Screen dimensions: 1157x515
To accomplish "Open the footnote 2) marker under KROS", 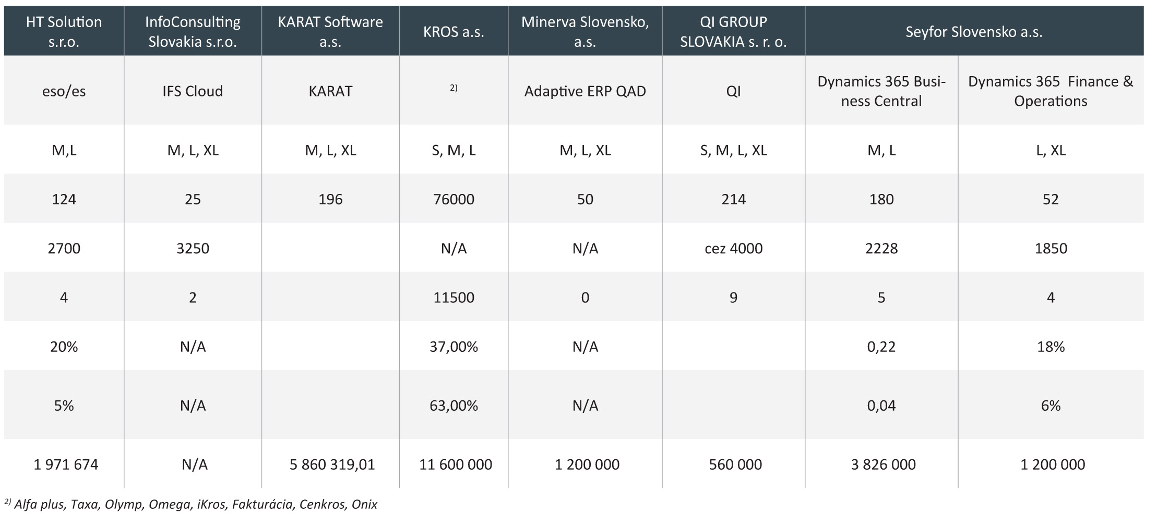I will (454, 88).
